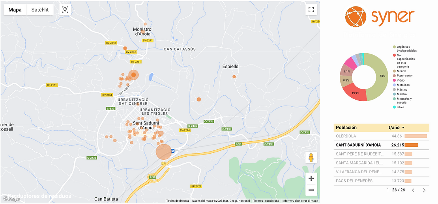Sort table by t/año dropdown arrow
The width and height of the screenshot is (438, 204).
click(403, 128)
